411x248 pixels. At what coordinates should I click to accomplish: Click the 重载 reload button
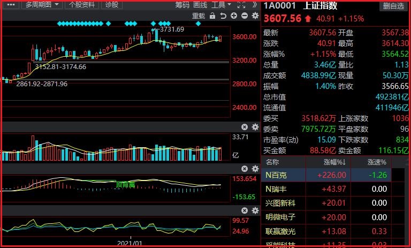[199, 16]
